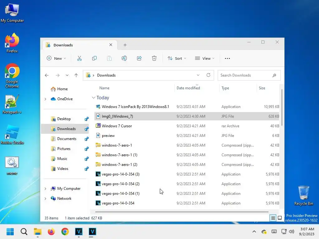This screenshot has width=319, height=239.
Task: Click the Delete trash icon in toolbar
Action: (154, 58)
